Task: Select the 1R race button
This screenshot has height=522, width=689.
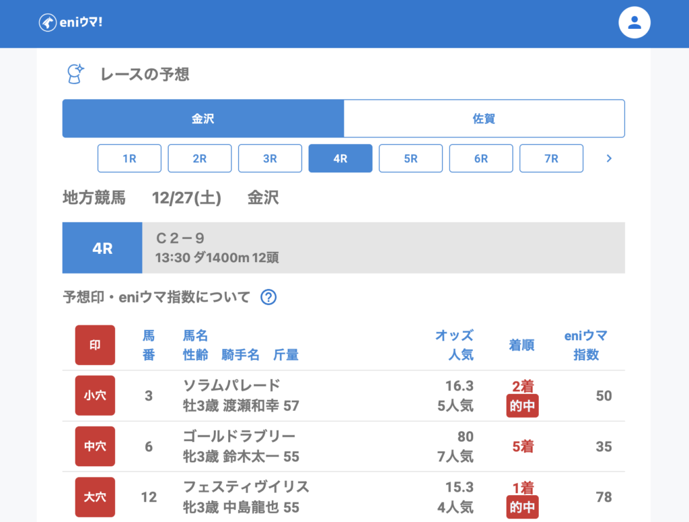Action: (129, 158)
